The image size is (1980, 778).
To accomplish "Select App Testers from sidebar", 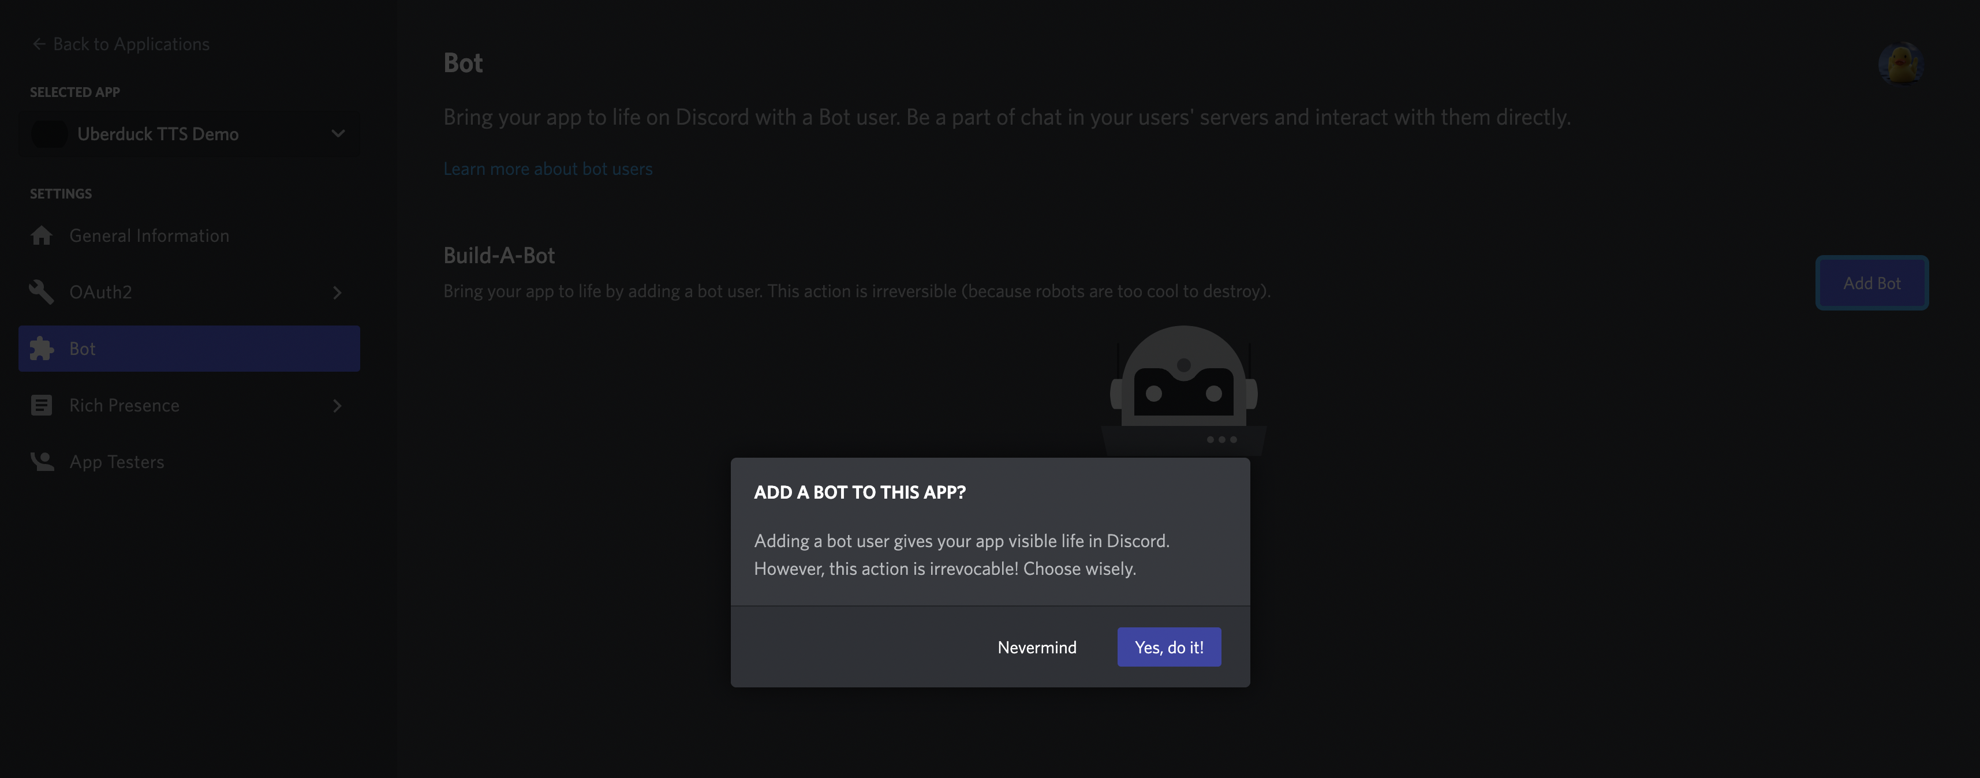I will click(x=116, y=461).
